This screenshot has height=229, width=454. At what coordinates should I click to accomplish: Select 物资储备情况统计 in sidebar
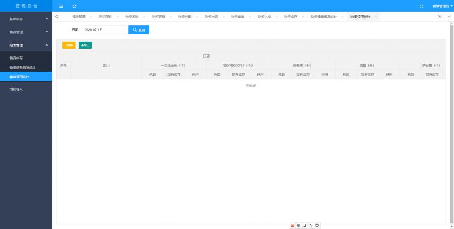[x=23, y=67]
